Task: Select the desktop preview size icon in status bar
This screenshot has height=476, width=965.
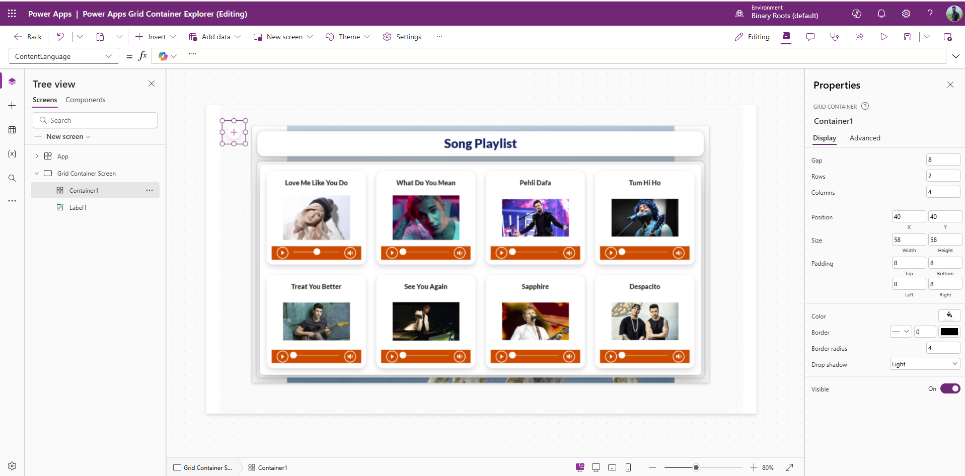Action: pos(596,467)
